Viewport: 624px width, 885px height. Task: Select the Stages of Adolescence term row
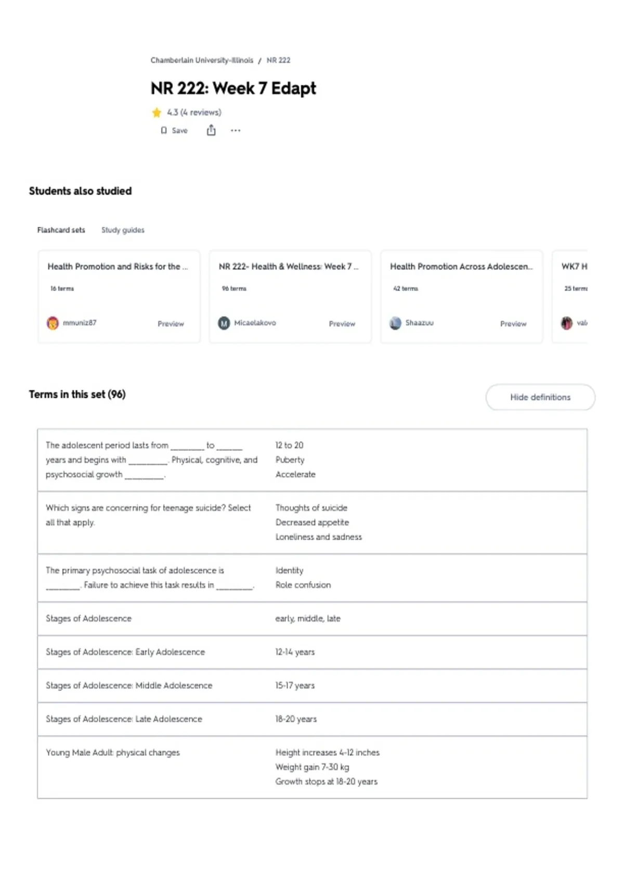(312, 619)
